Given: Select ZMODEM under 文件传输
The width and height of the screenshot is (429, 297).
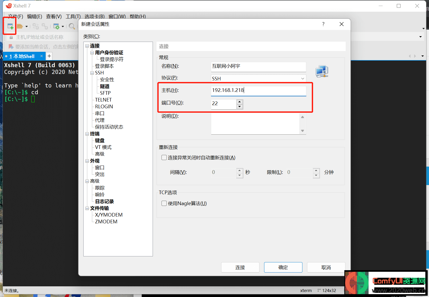Looking at the screenshot, I should pos(106,222).
